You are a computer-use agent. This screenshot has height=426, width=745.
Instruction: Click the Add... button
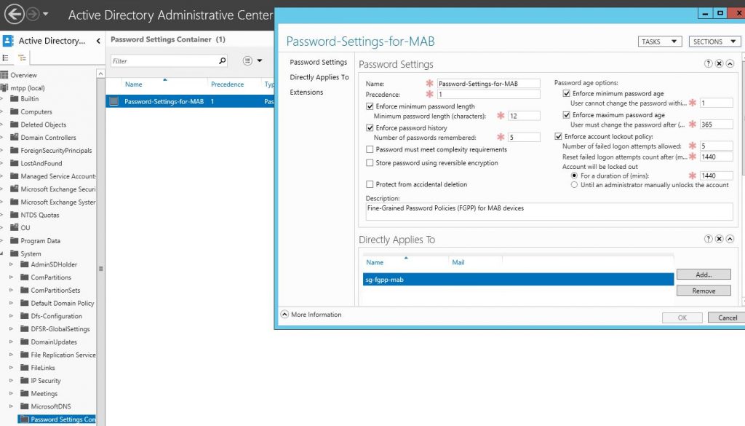pos(704,275)
